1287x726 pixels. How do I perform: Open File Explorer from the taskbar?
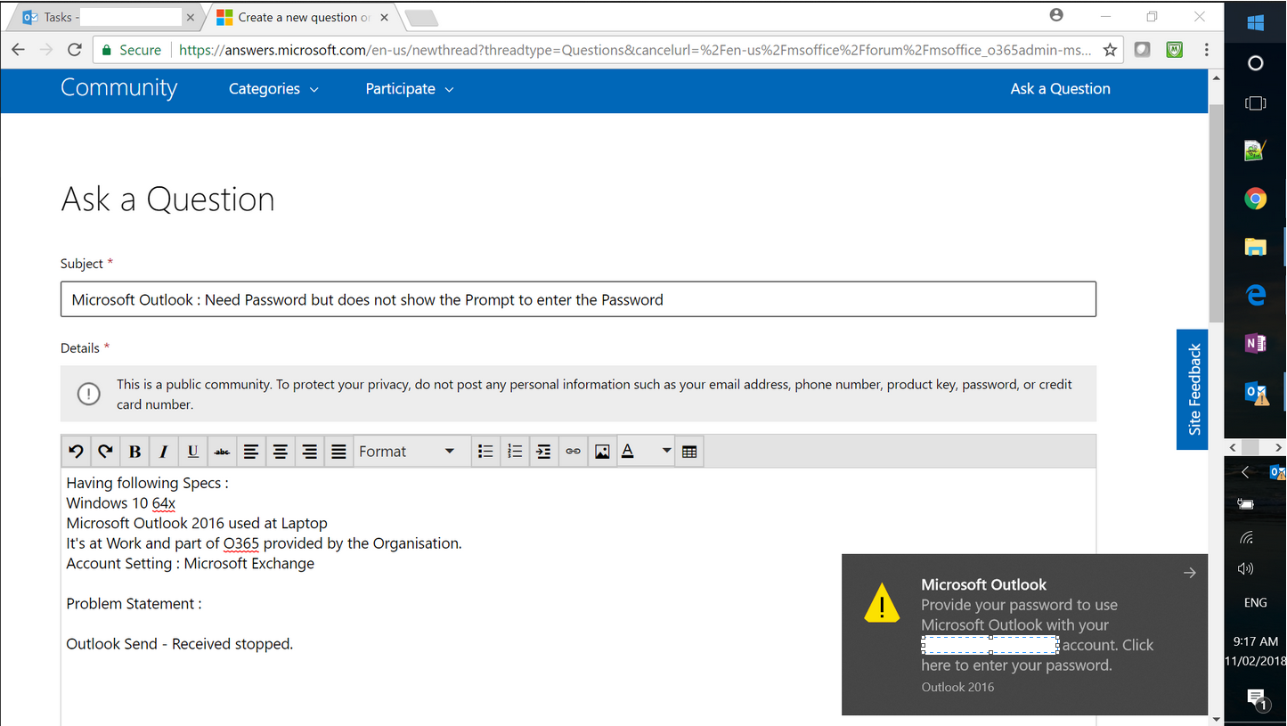point(1256,247)
